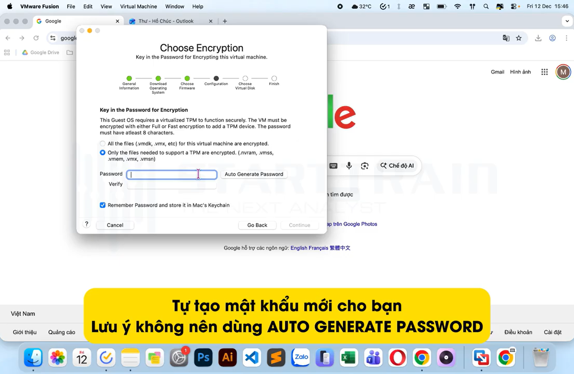Open Visual Studio Code from the Dock
Screen dimensions: 574x374
pyautogui.click(x=252, y=357)
